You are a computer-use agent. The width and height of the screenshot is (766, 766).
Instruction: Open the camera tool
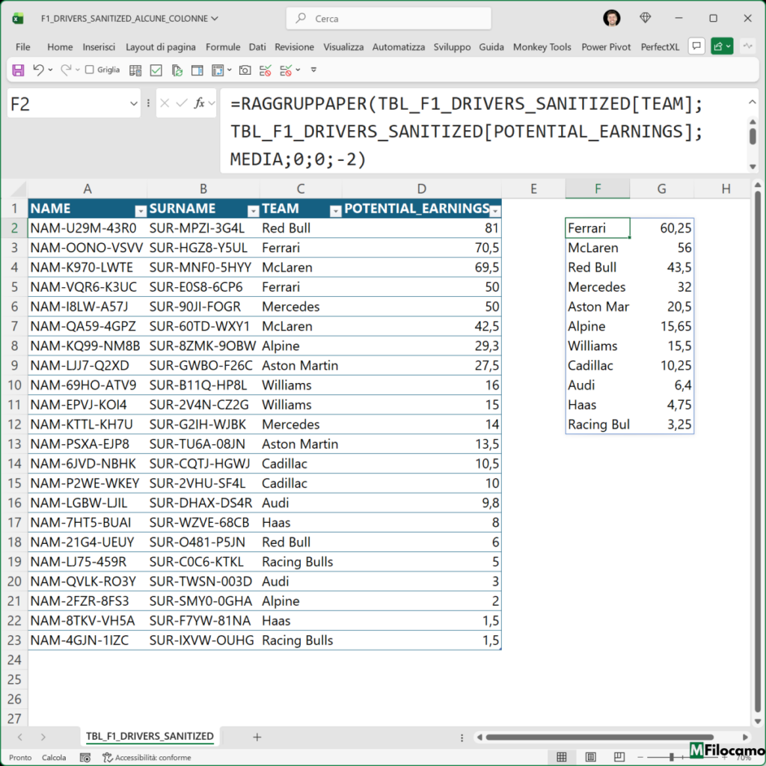(245, 70)
